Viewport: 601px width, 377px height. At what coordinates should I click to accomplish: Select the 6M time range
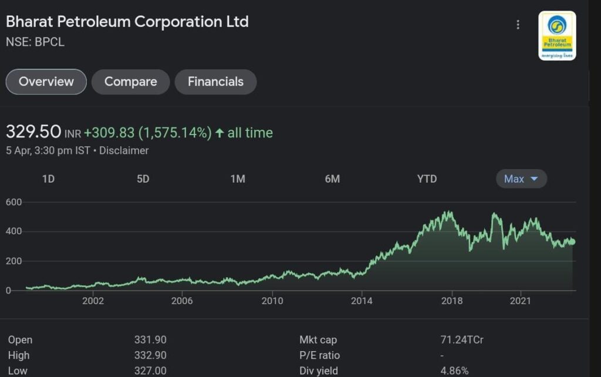tap(332, 179)
